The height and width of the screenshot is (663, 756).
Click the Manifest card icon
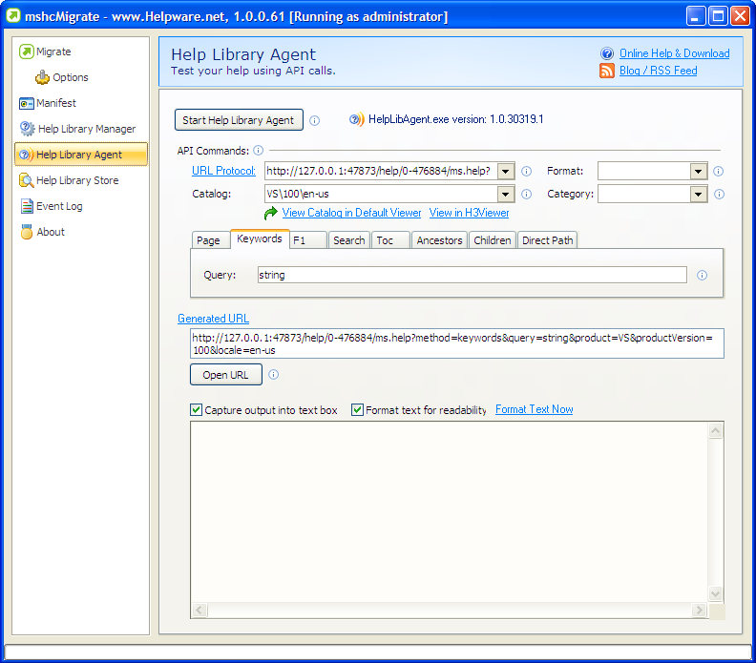(27, 103)
